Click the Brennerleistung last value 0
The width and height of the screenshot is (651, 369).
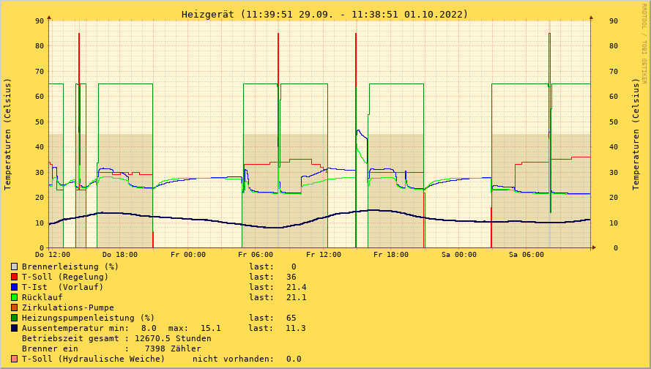click(x=294, y=266)
